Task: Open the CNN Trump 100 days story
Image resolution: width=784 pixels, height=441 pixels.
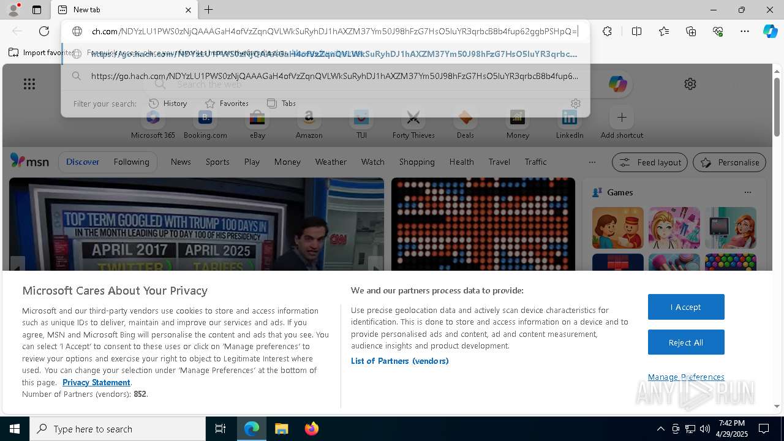Action: [x=197, y=224]
